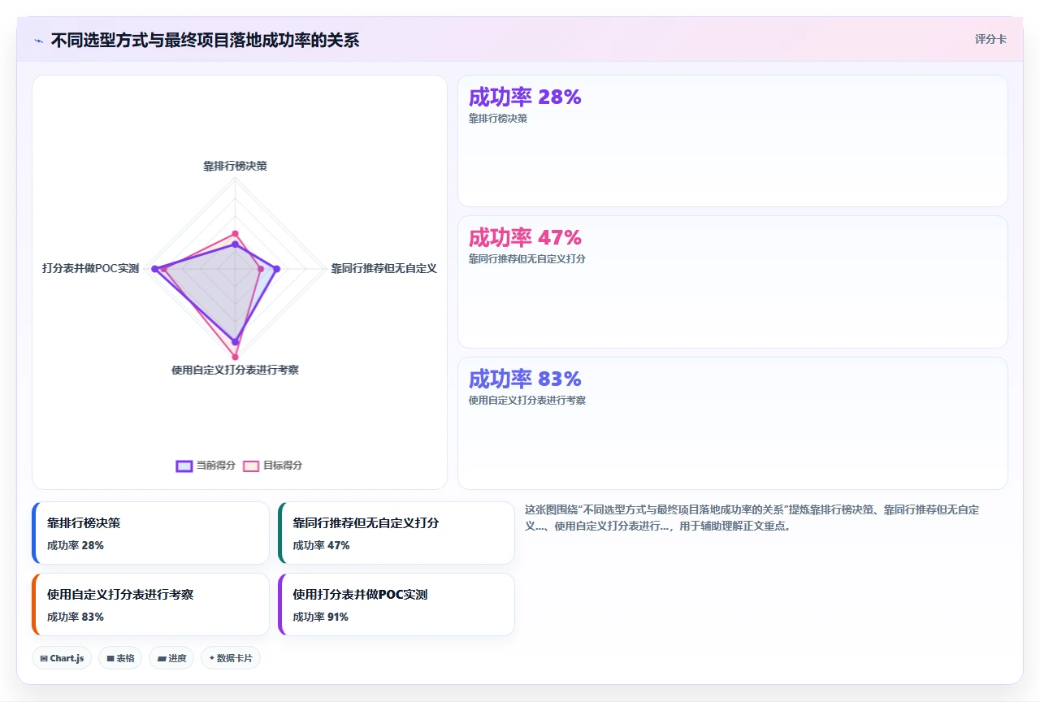This screenshot has height=702, width=1040.
Task: Toggle the 当前得分 legend item
Action: click(206, 466)
